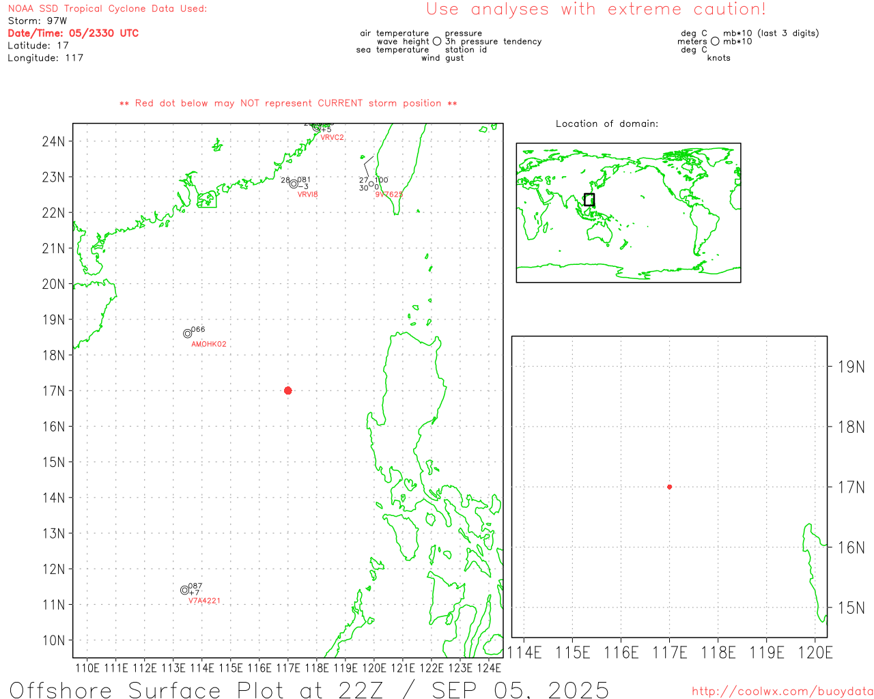Click the Offshore Surface Plot title

[309, 689]
